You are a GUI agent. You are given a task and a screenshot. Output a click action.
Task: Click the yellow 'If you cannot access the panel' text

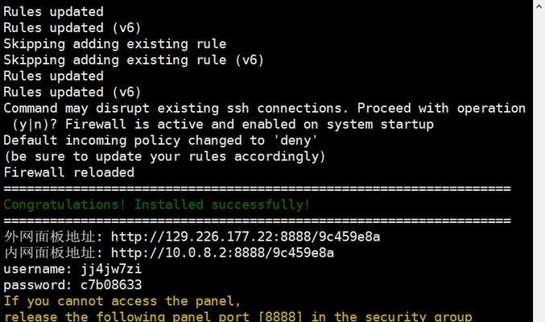[122, 301]
